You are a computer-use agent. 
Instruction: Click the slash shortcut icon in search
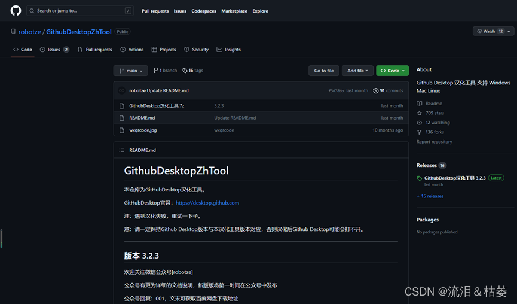tap(128, 11)
